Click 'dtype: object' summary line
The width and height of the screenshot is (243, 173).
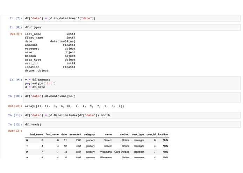(37, 71)
